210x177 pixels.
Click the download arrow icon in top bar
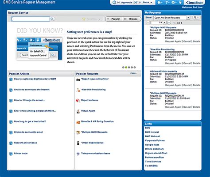[x=180, y=2]
